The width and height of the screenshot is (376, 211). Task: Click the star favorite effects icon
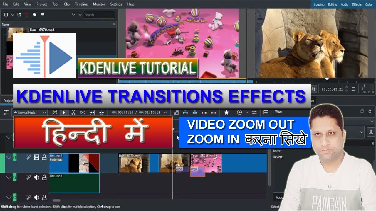click(226, 112)
